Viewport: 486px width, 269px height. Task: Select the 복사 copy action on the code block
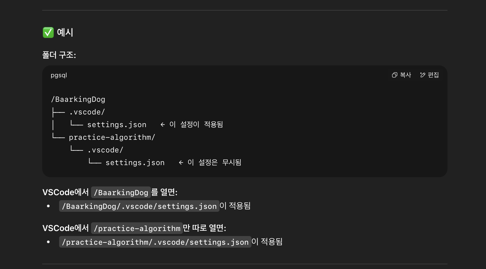click(x=405, y=75)
